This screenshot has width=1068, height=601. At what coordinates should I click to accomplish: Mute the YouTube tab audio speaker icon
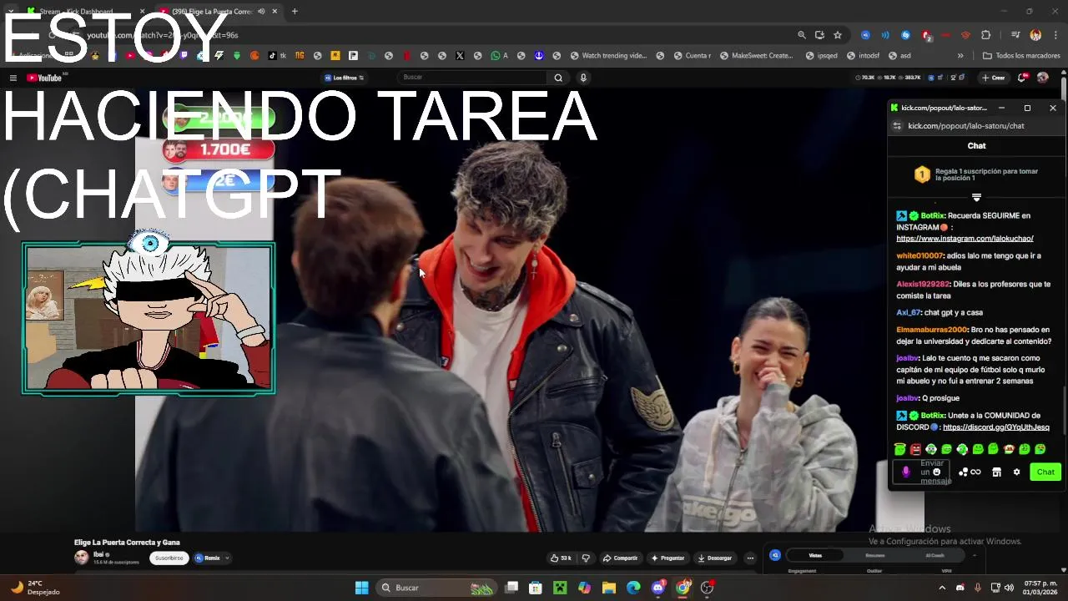pyautogui.click(x=261, y=12)
